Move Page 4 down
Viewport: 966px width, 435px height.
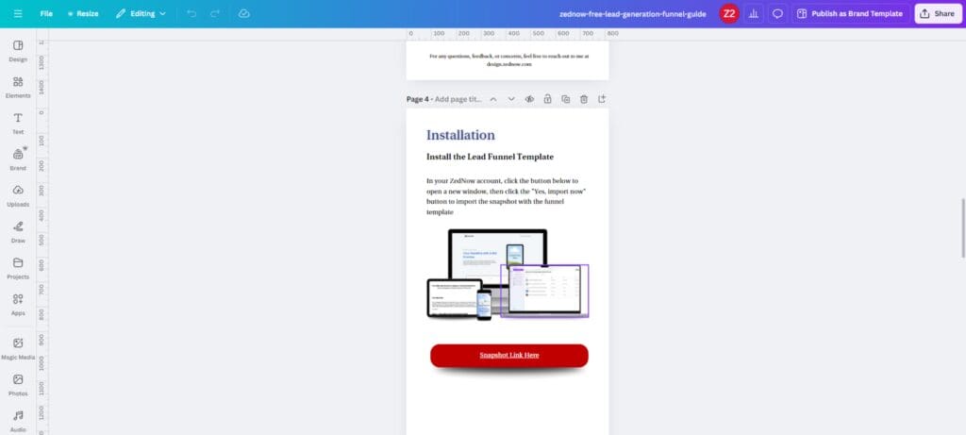[510, 99]
